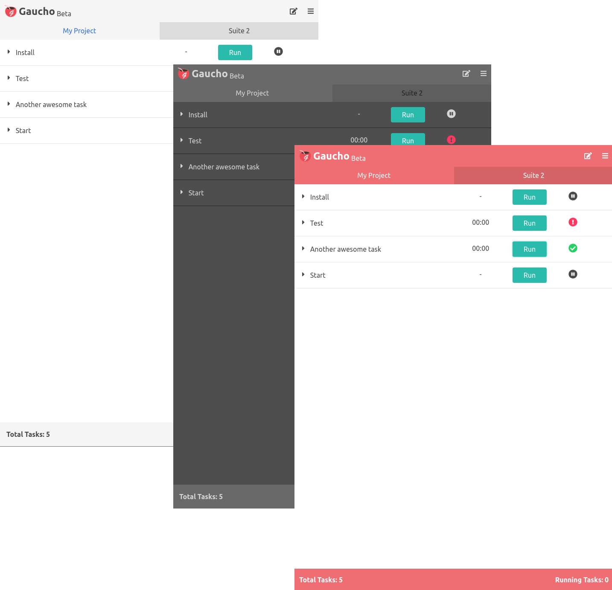This screenshot has width=612, height=590.
Task: Click the error status icon for Test in red window
Action: pos(573,222)
